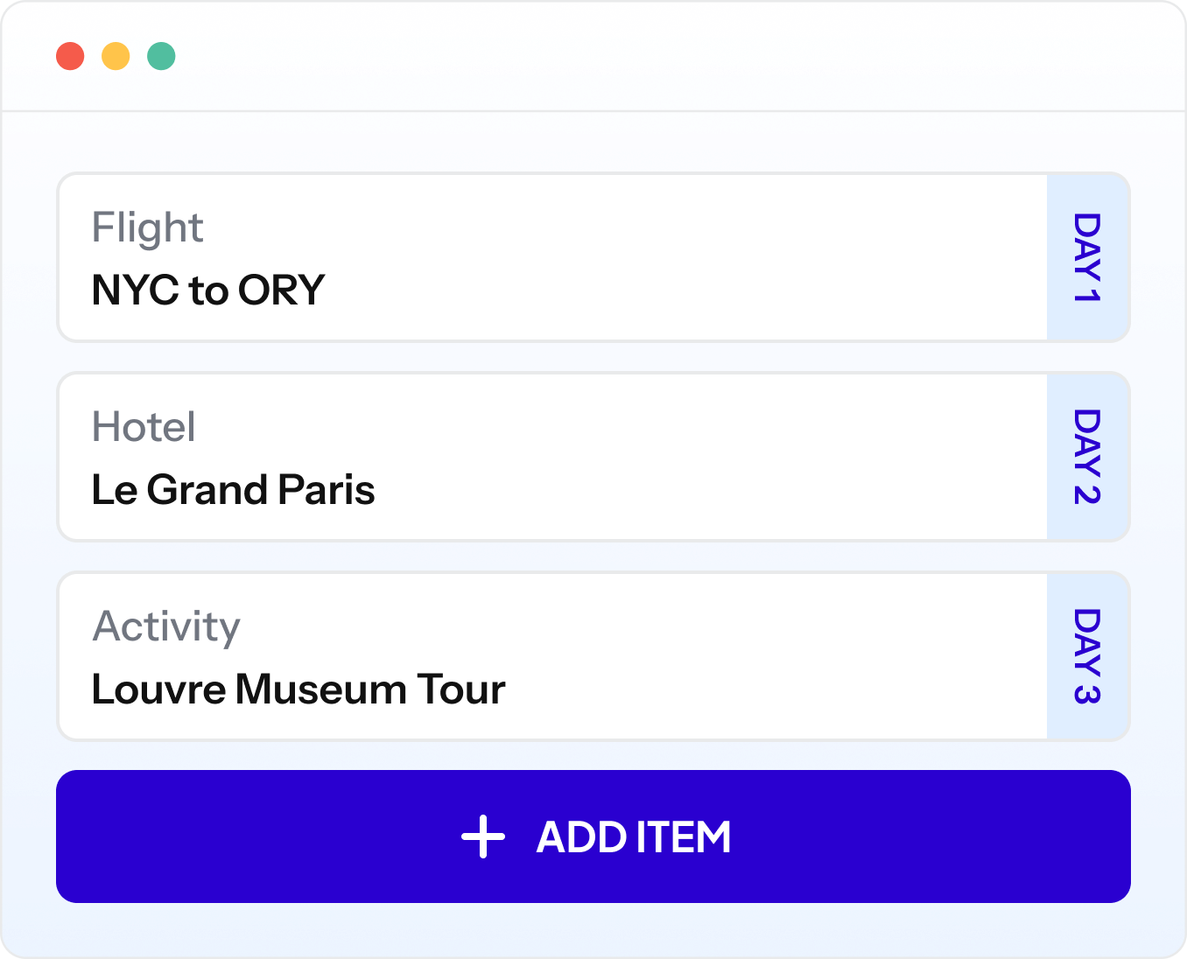Minimize window with the yellow dot
The height and width of the screenshot is (959, 1187).
coord(116,56)
